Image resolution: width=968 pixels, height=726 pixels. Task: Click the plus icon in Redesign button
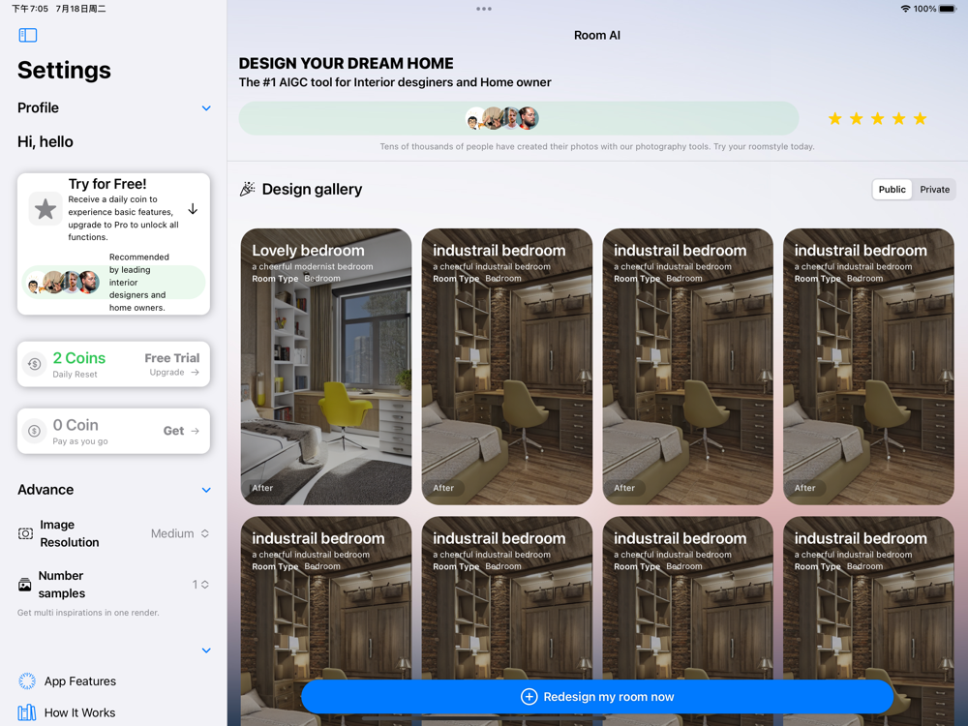529,697
